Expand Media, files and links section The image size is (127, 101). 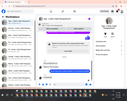109,50
